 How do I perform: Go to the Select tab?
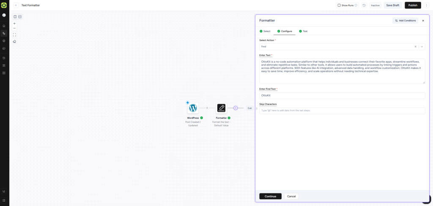coord(265,31)
